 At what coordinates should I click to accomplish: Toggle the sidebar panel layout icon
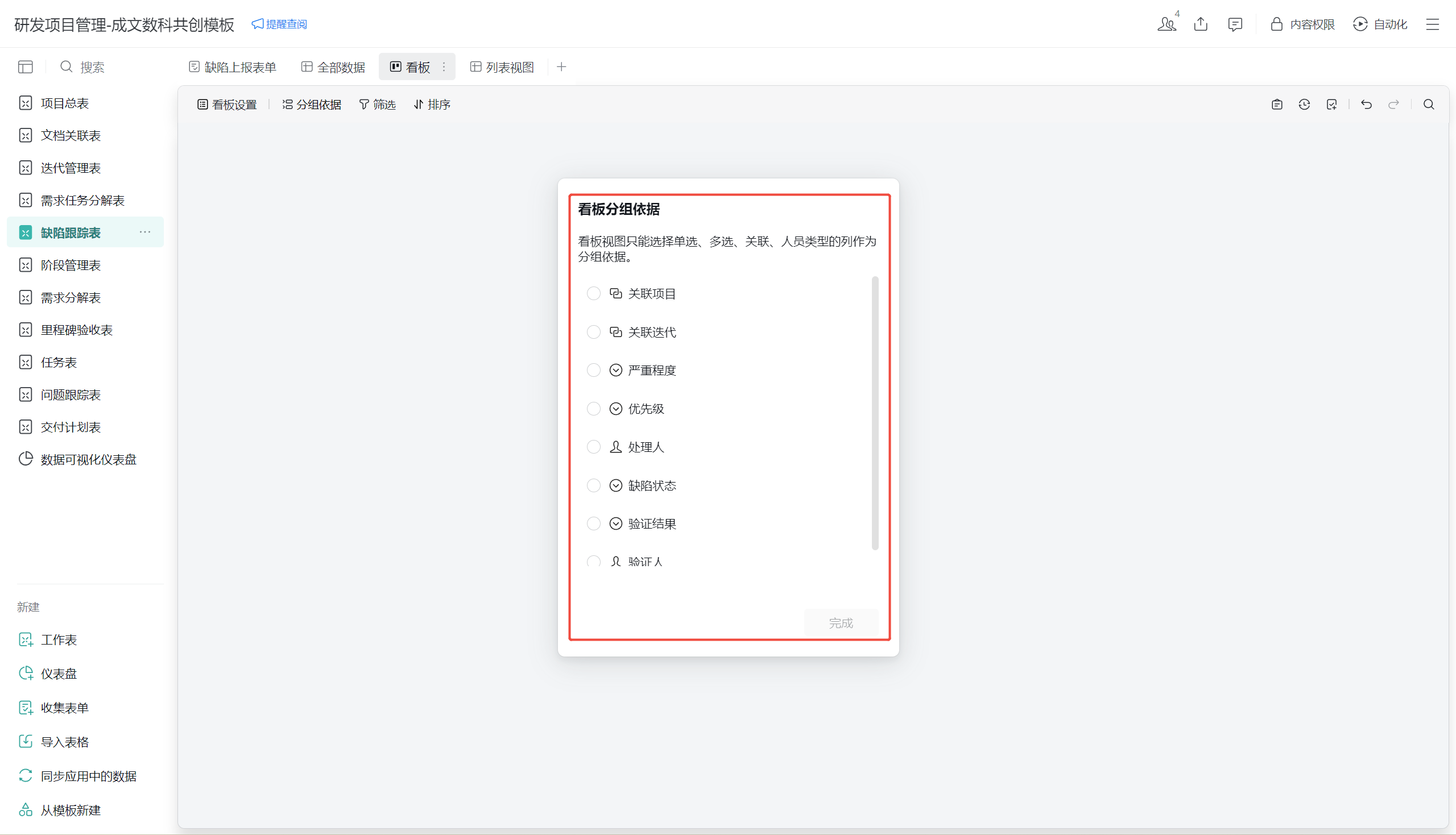pyautogui.click(x=25, y=67)
